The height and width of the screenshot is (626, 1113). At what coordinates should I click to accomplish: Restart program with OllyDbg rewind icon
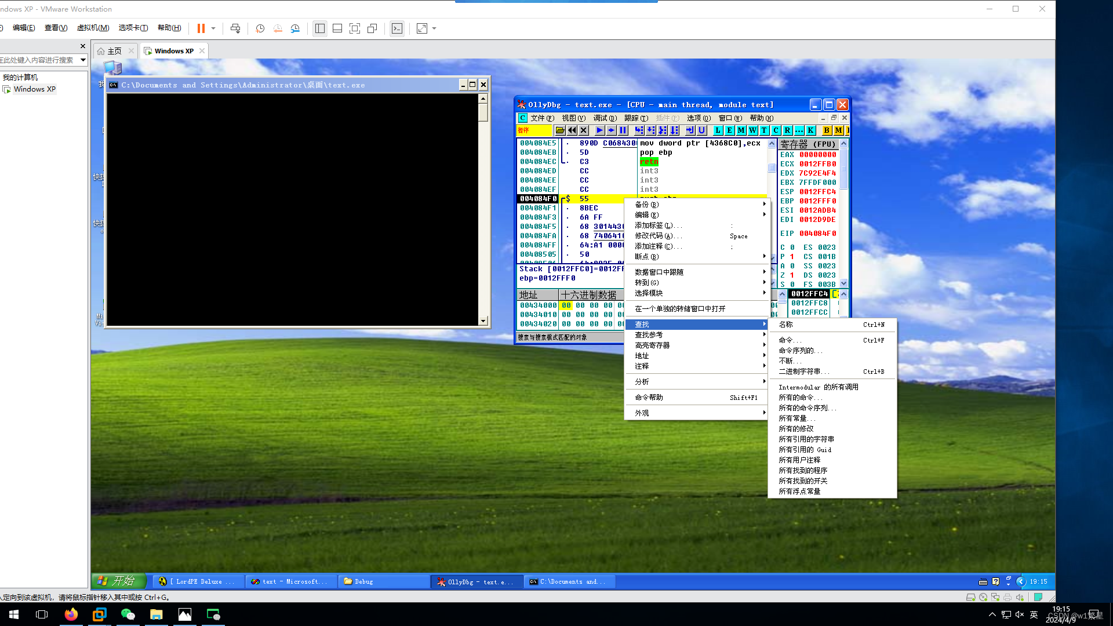(x=572, y=130)
